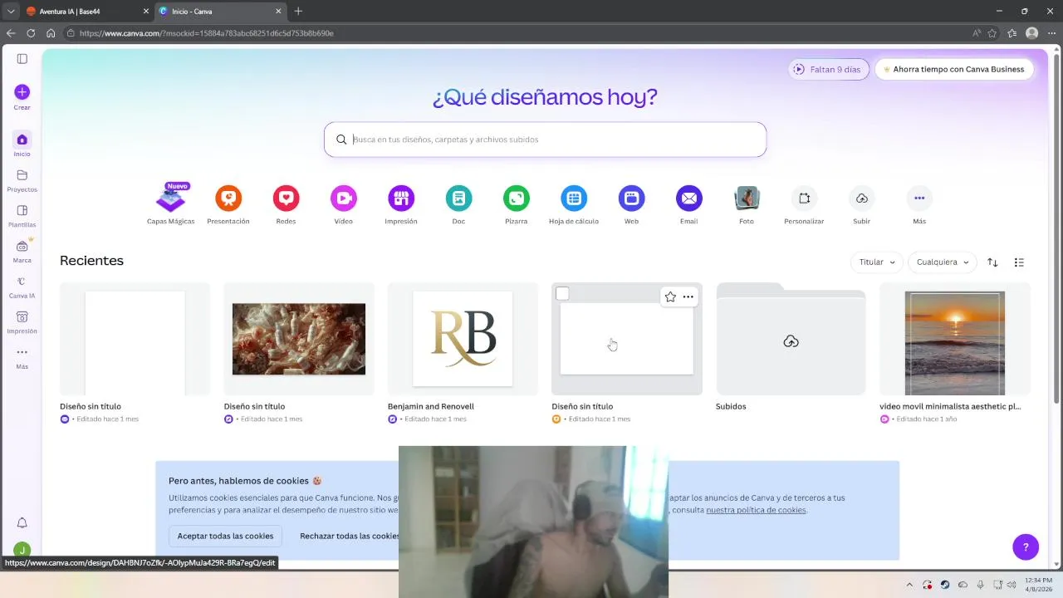Open the bottles image design thumbnail
1063x598 pixels.
click(299, 339)
